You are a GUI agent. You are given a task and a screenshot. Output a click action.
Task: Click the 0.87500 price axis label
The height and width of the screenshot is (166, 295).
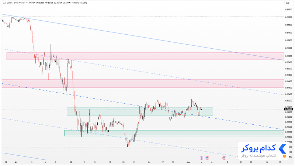click(288, 32)
